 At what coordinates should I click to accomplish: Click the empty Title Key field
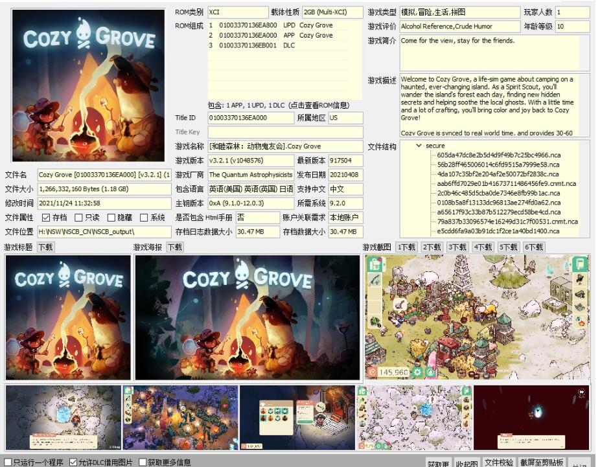coord(285,132)
